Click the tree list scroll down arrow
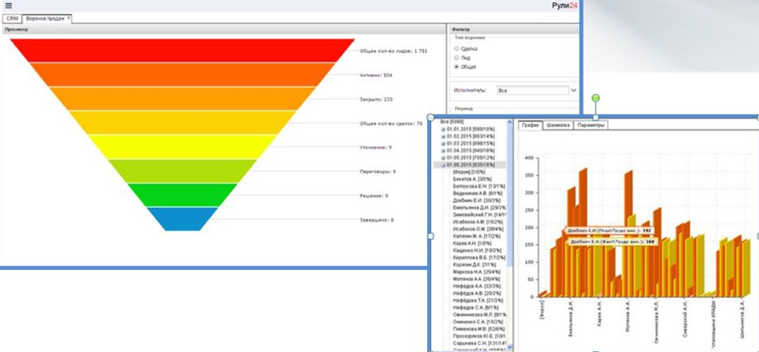759x352 pixels. click(x=509, y=347)
